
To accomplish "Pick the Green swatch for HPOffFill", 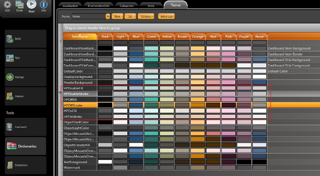I will [151, 99].
